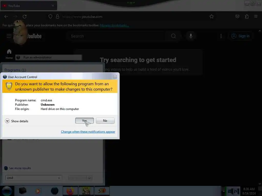This screenshot has height=196, width=262.
Task: Click the yellow shield icon in the UAC banner
Action: [x=9, y=86]
